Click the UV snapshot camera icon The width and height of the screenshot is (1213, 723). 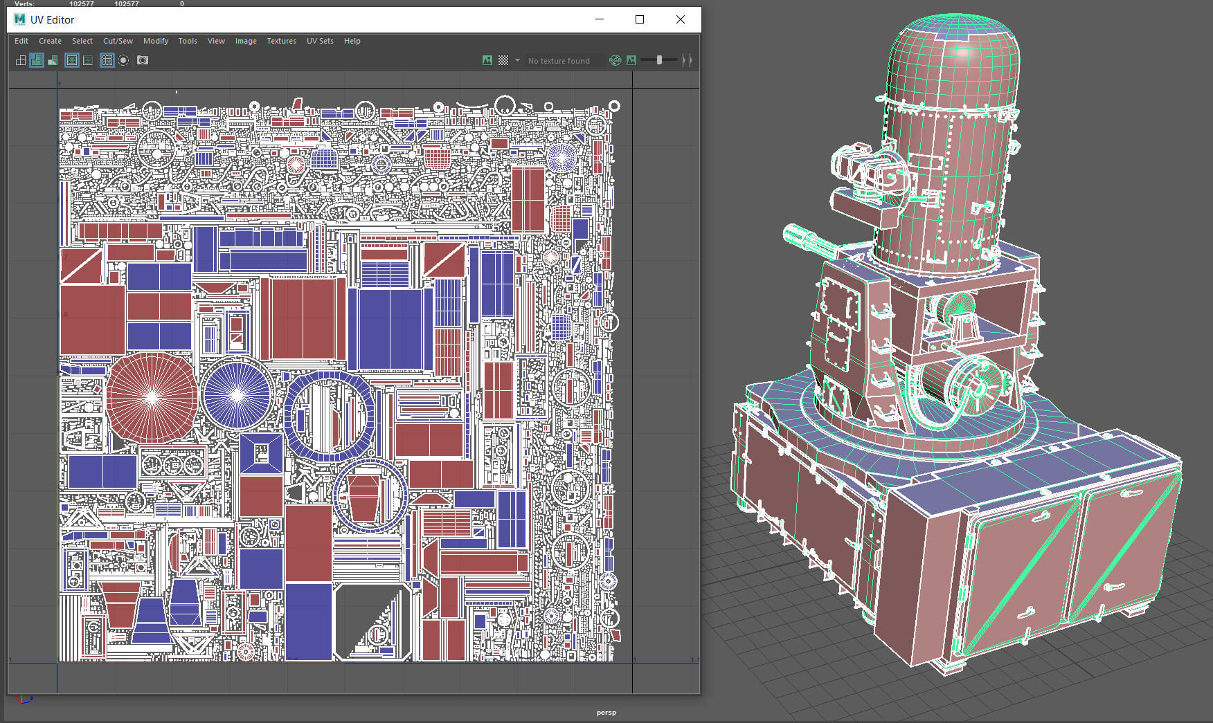click(143, 60)
